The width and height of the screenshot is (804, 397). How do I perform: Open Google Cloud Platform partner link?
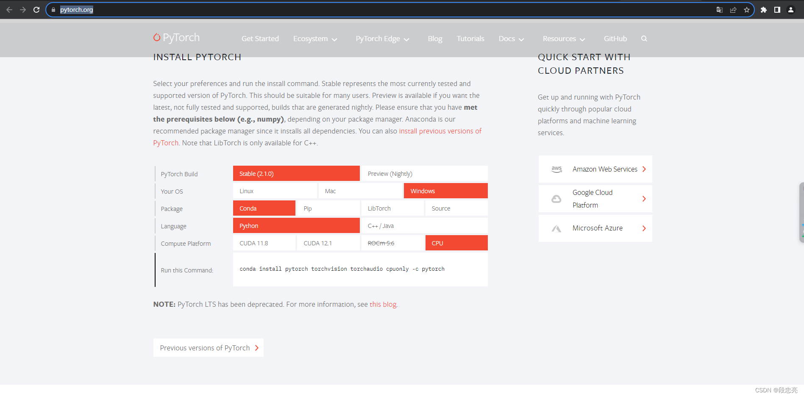pos(595,199)
